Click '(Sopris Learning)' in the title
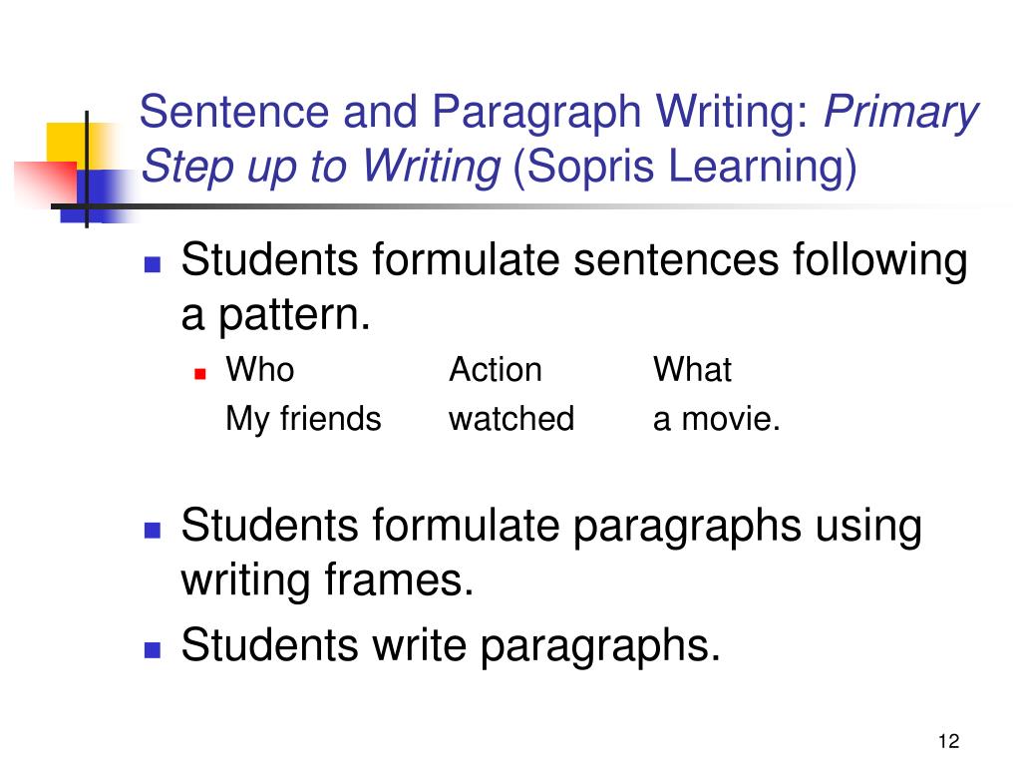The image size is (1021, 766). pos(685,167)
